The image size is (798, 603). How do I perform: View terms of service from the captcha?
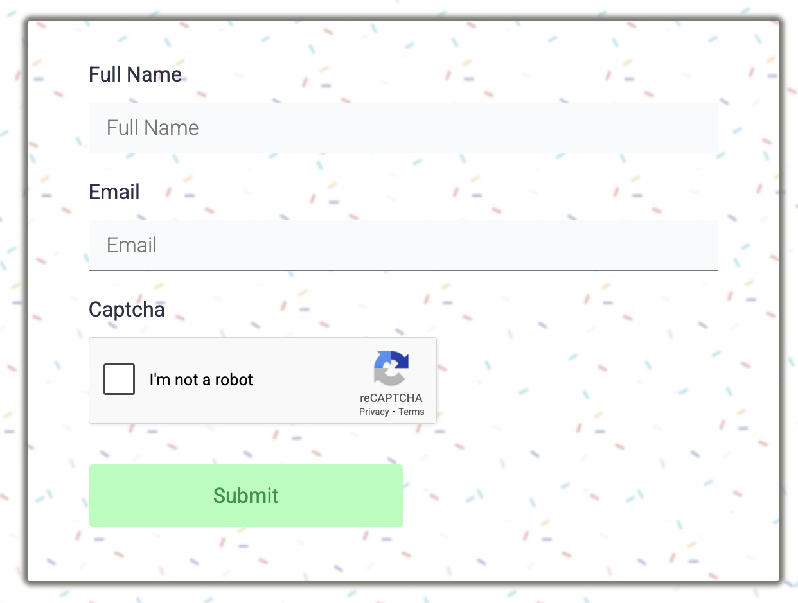[411, 412]
